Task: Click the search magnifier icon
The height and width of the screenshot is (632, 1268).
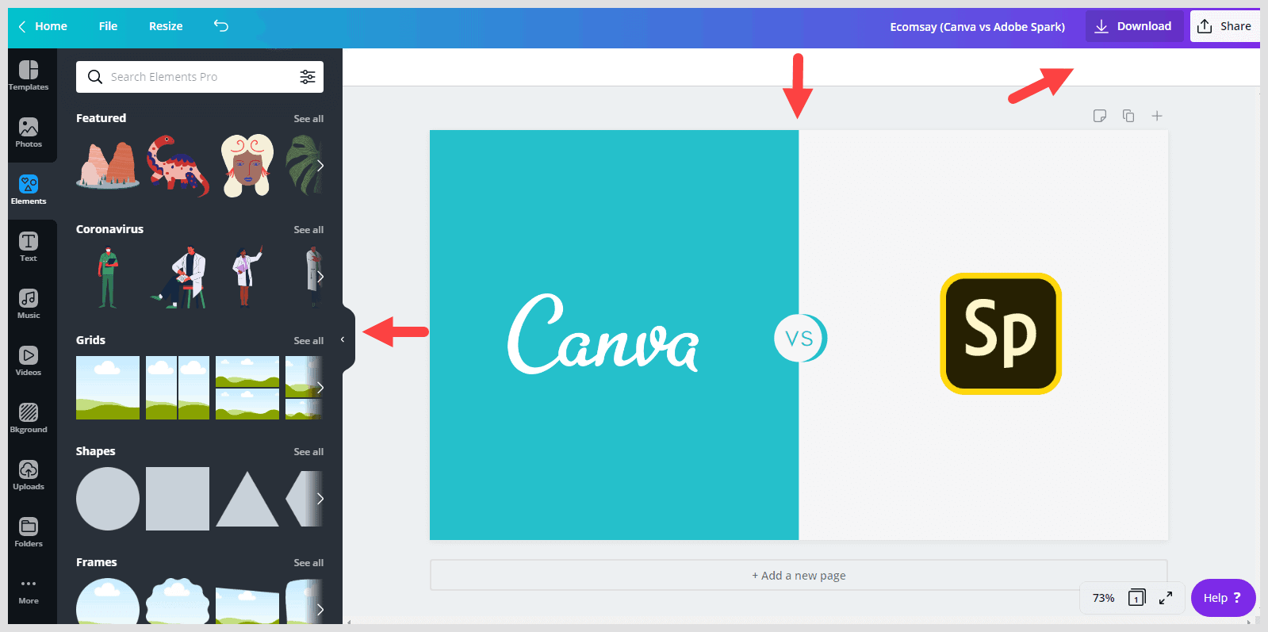Action: pos(95,77)
